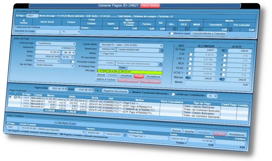Click the magnifier icon in Pagos realizados header
This screenshot has height=161, width=272.
pyautogui.click(x=19, y=97)
